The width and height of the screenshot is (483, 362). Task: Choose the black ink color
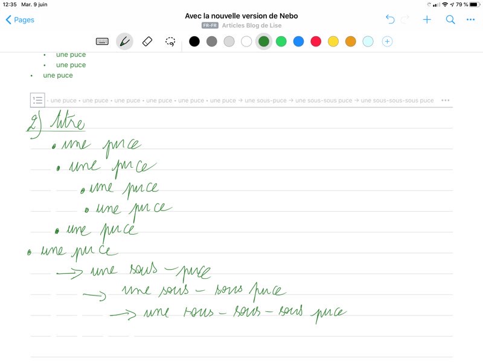194,42
